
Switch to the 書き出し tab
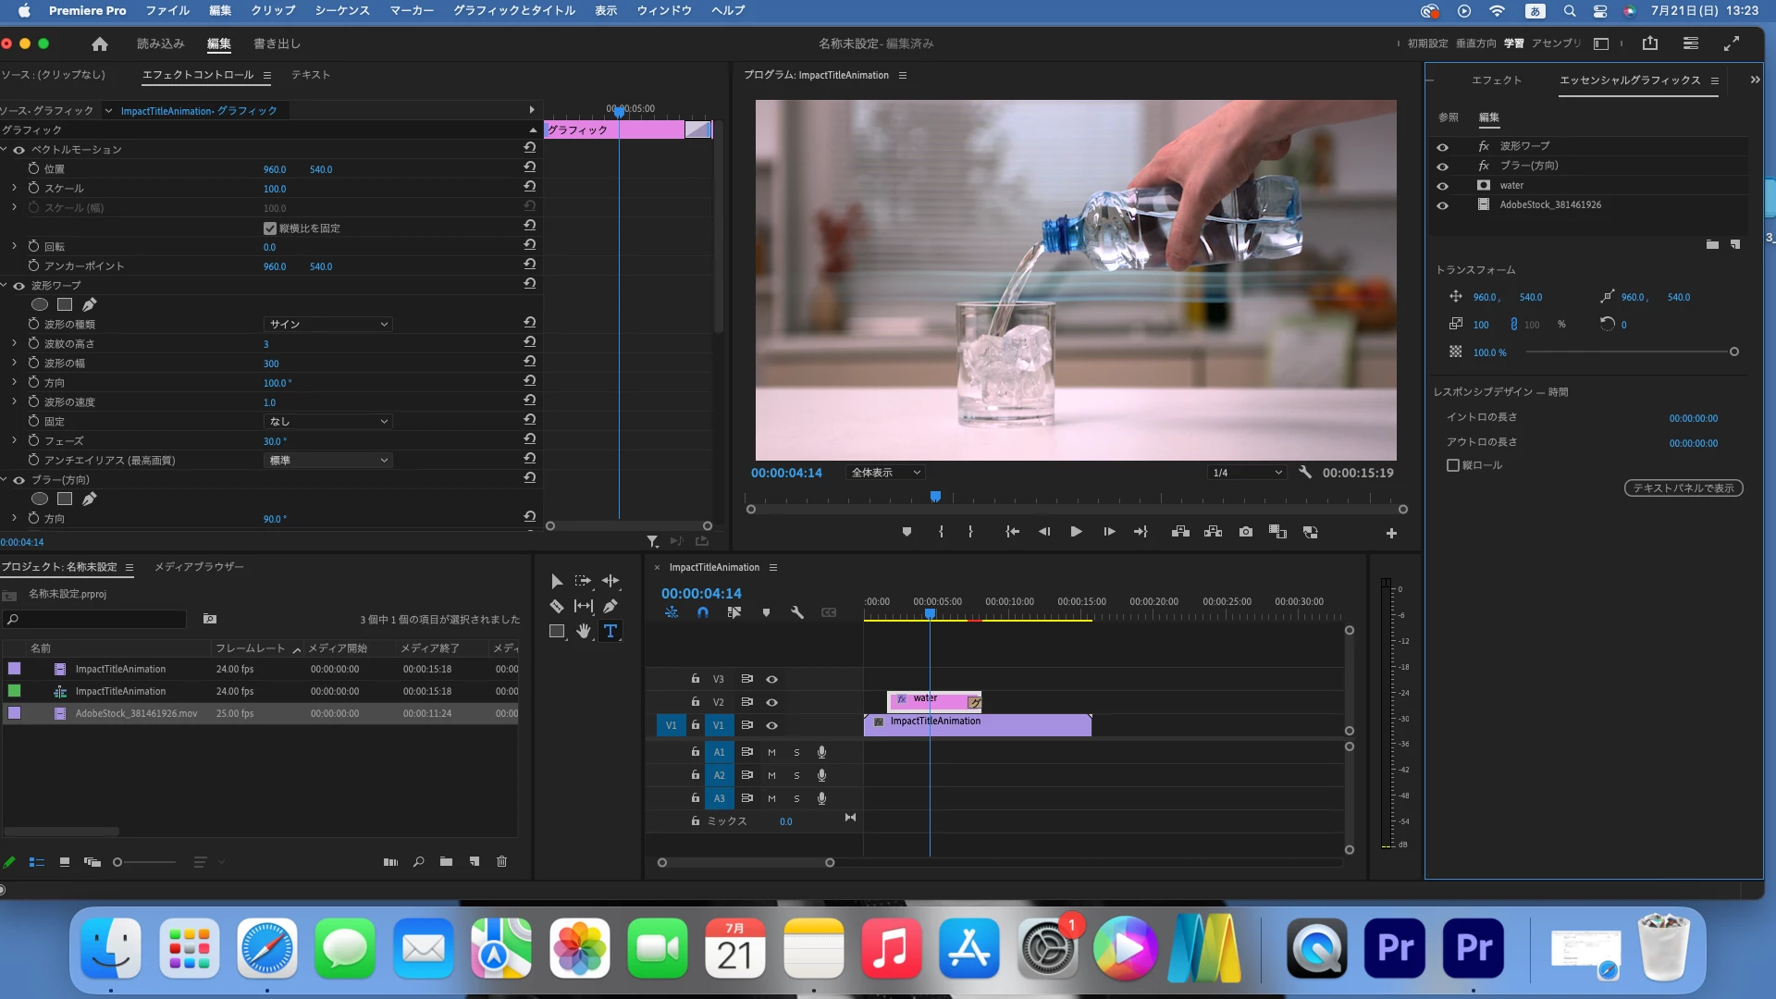[x=277, y=43]
